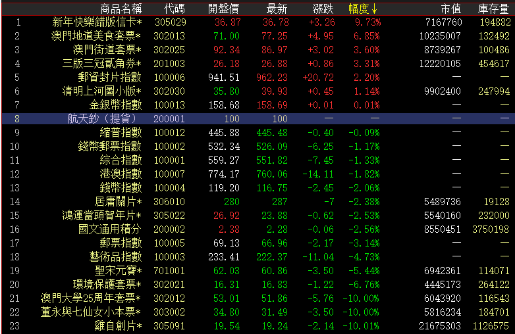
Task: Click row number 1
Action: tap(18, 22)
